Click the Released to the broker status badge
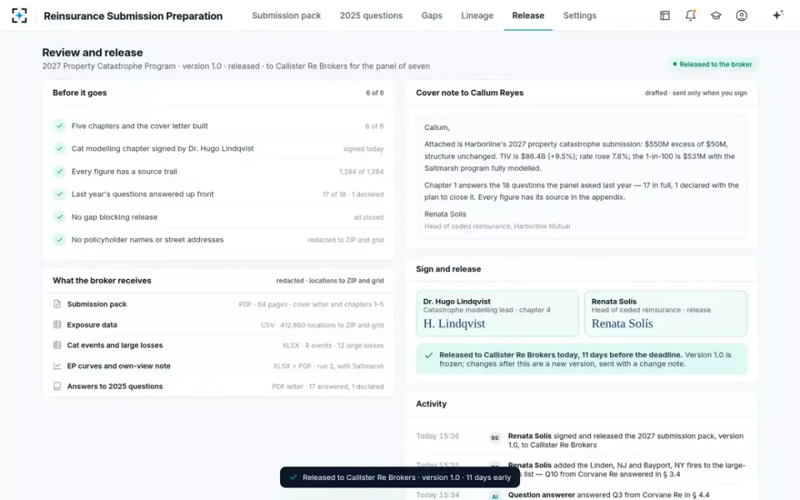This screenshot has height=500, width=800. pyautogui.click(x=713, y=65)
